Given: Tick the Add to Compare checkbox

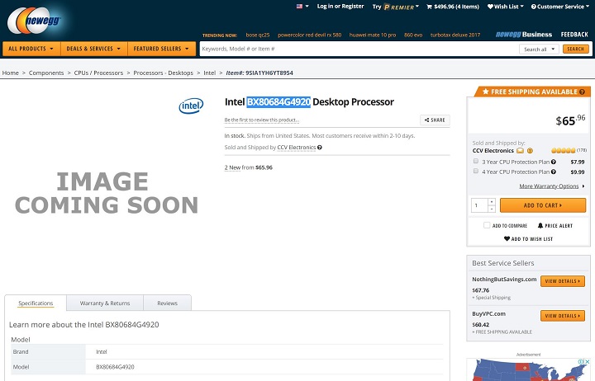Looking at the screenshot, I should (487, 225).
